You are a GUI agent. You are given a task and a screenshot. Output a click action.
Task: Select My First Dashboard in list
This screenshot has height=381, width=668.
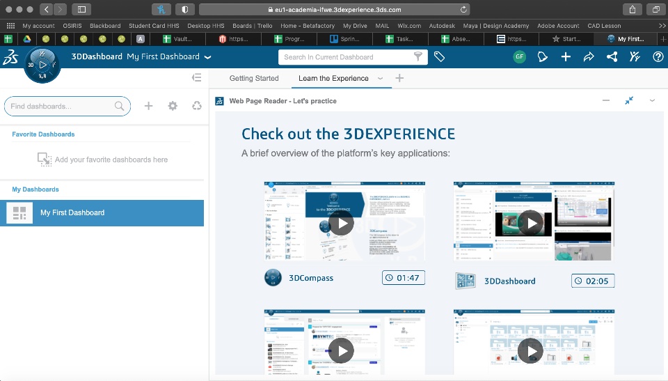point(102,213)
